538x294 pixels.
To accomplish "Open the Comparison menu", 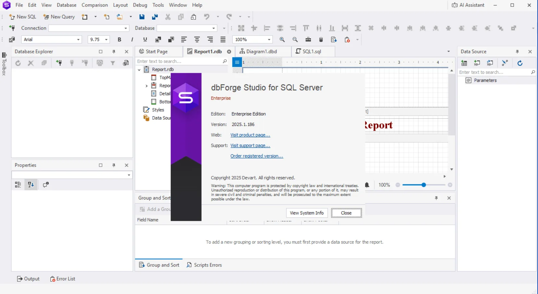I will [x=95, y=5].
